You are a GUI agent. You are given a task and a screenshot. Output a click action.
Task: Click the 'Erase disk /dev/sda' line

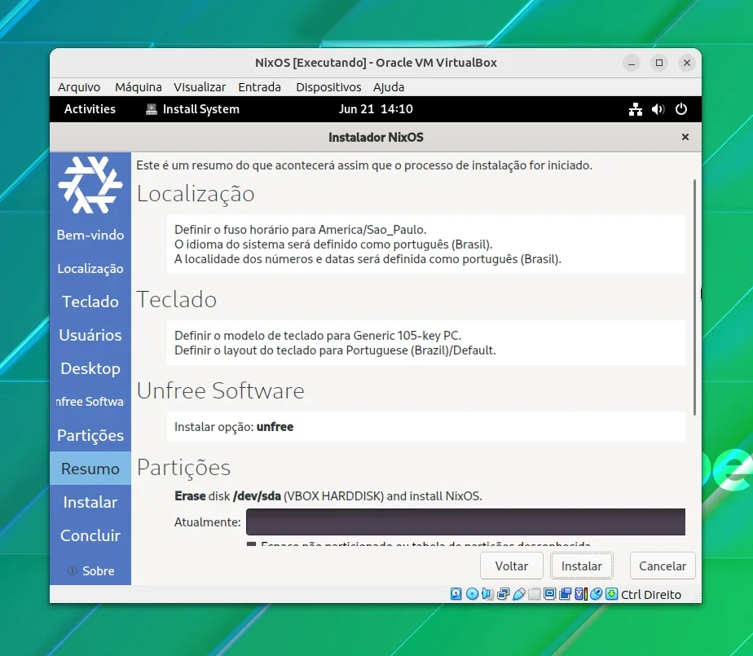pyautogui.click(x=328, y=496)
